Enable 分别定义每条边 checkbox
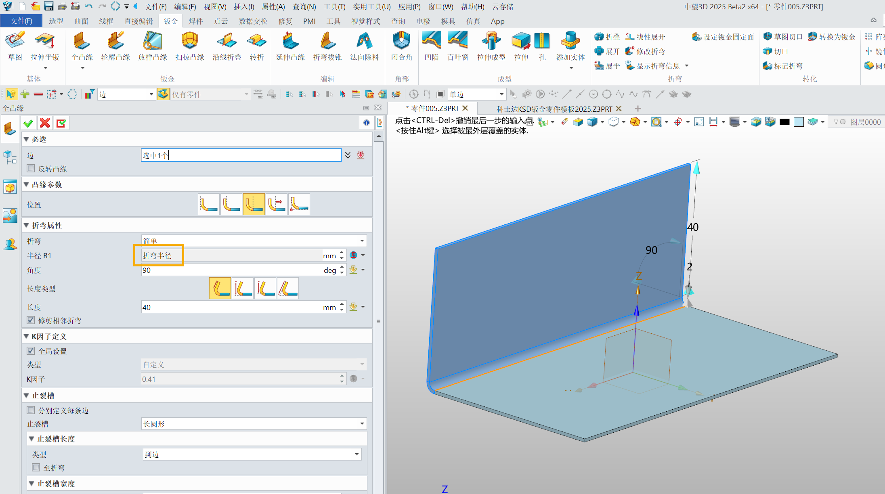 31,410
